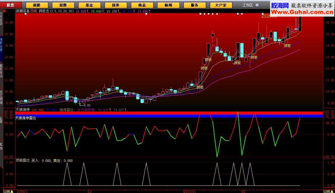
Task: Click the 抓板 signal label near 14.00 on the right
Action: [287, 45]
